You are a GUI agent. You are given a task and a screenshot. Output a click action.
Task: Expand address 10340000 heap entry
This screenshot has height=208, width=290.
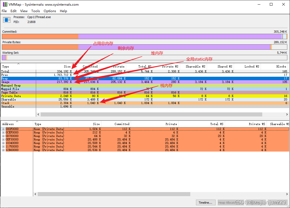click(3, 143)
